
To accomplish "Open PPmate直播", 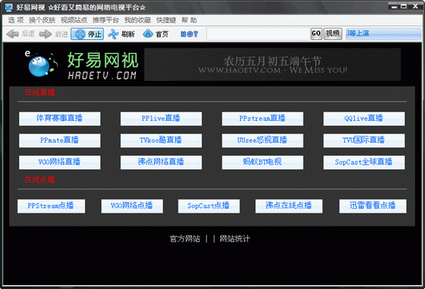I will [59, 140].
